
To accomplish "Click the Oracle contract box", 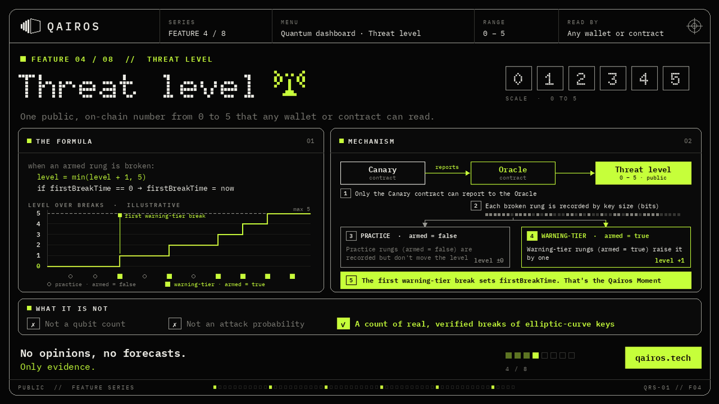I will click(513, 173).
